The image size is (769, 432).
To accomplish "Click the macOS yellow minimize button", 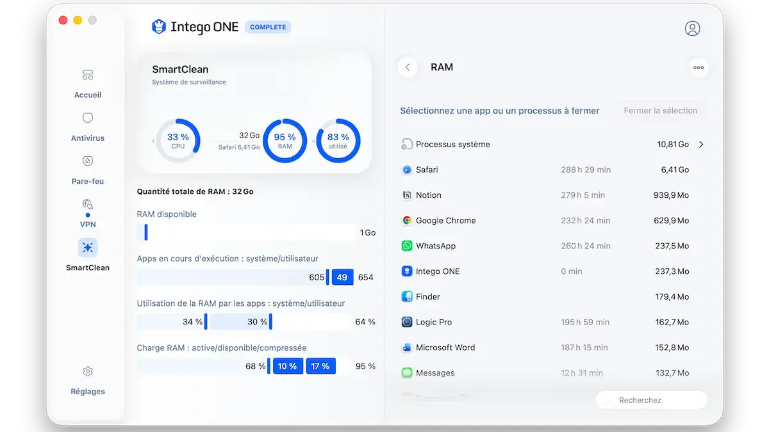I will click(x=78, y=20).
